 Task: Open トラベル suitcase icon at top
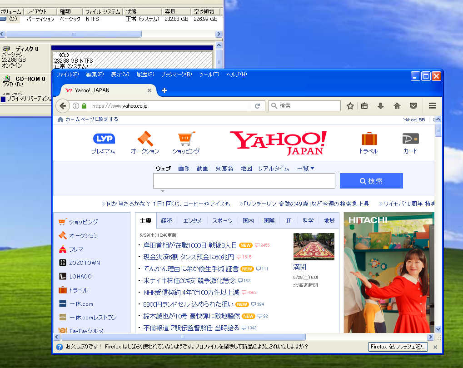(369, 138)
